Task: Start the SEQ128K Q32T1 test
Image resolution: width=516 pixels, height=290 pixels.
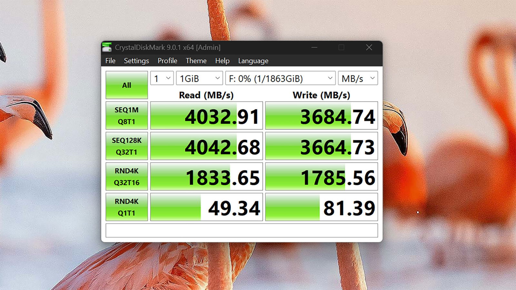Action: (x=126, y=146)
